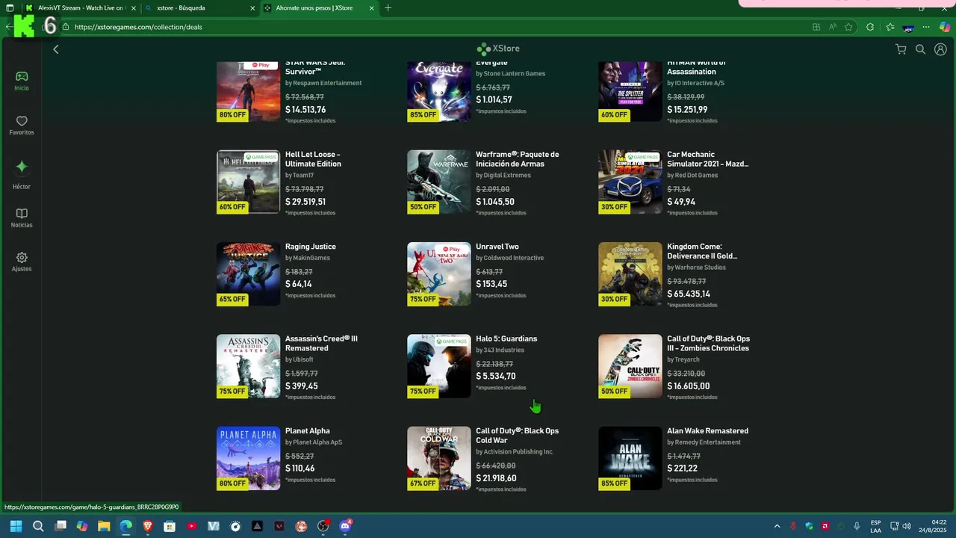Open Noticias in the sidebar
956x538 pixels.
coord(22,218)
